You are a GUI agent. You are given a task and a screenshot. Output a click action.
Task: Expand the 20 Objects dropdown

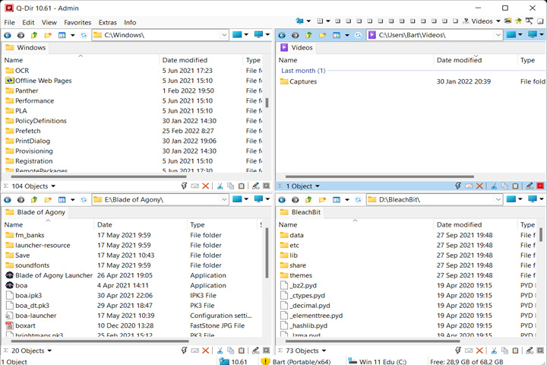[49, 351]
